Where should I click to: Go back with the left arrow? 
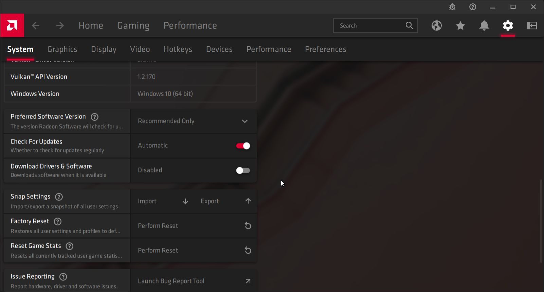(x=36, y=25)
